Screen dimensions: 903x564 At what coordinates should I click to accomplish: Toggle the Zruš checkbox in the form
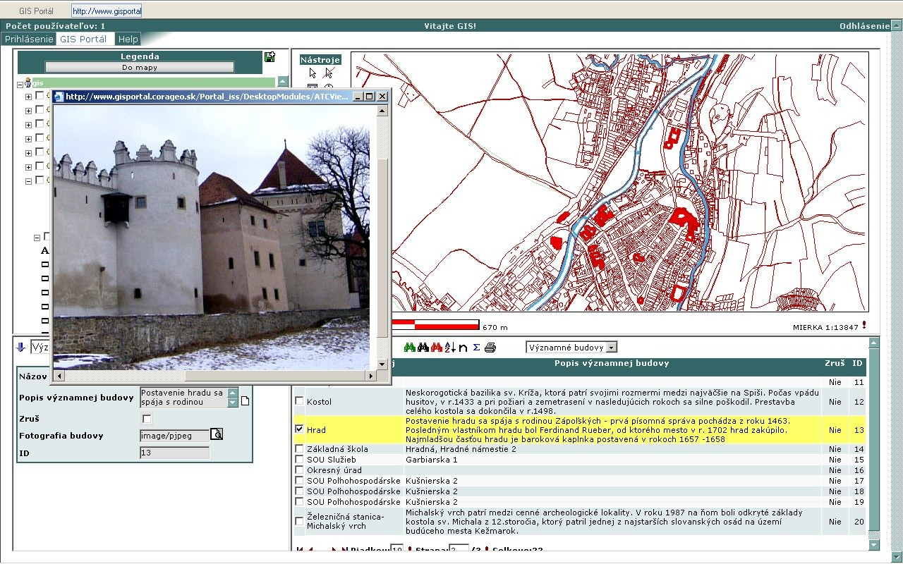click(147, 419)
